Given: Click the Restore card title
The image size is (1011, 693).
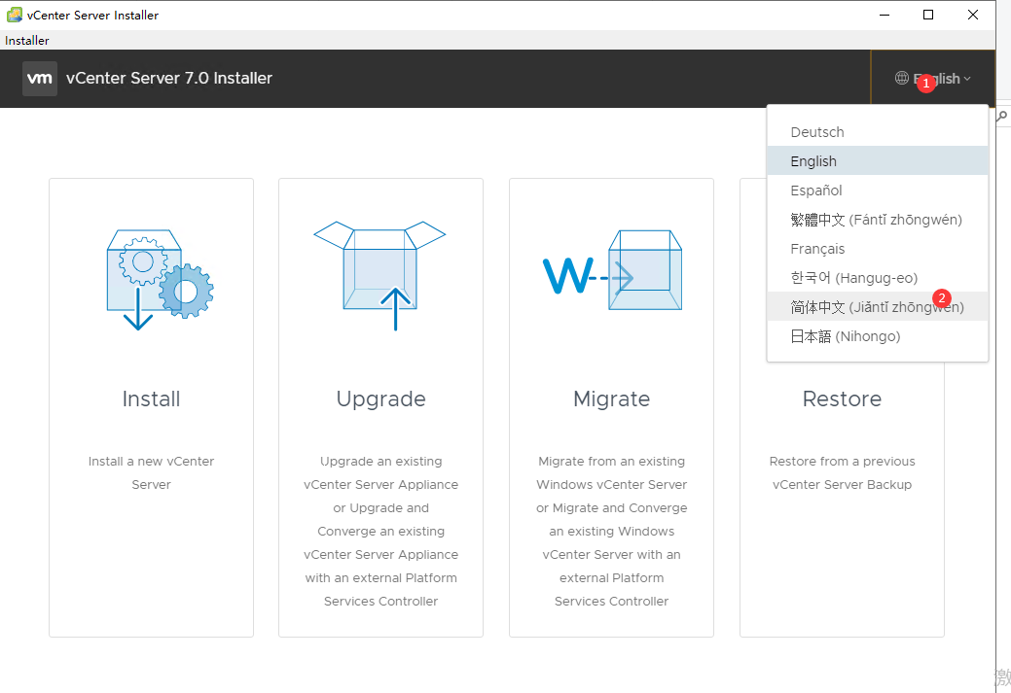Looking at the screenshot, I should [842, 398].
